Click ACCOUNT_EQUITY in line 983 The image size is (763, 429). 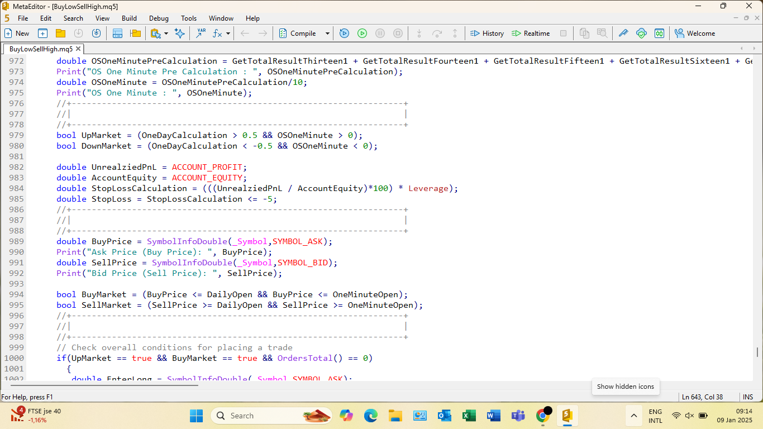tap(207, 178)
